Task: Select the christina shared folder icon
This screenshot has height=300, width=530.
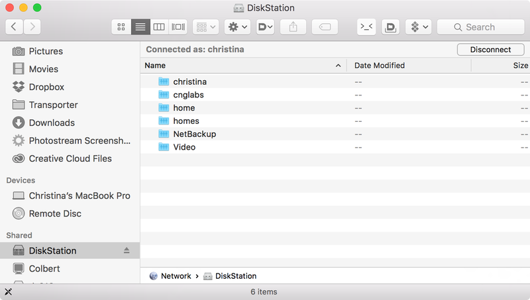Action: (164, 81)
